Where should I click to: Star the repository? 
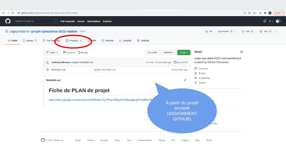point(265,31)
